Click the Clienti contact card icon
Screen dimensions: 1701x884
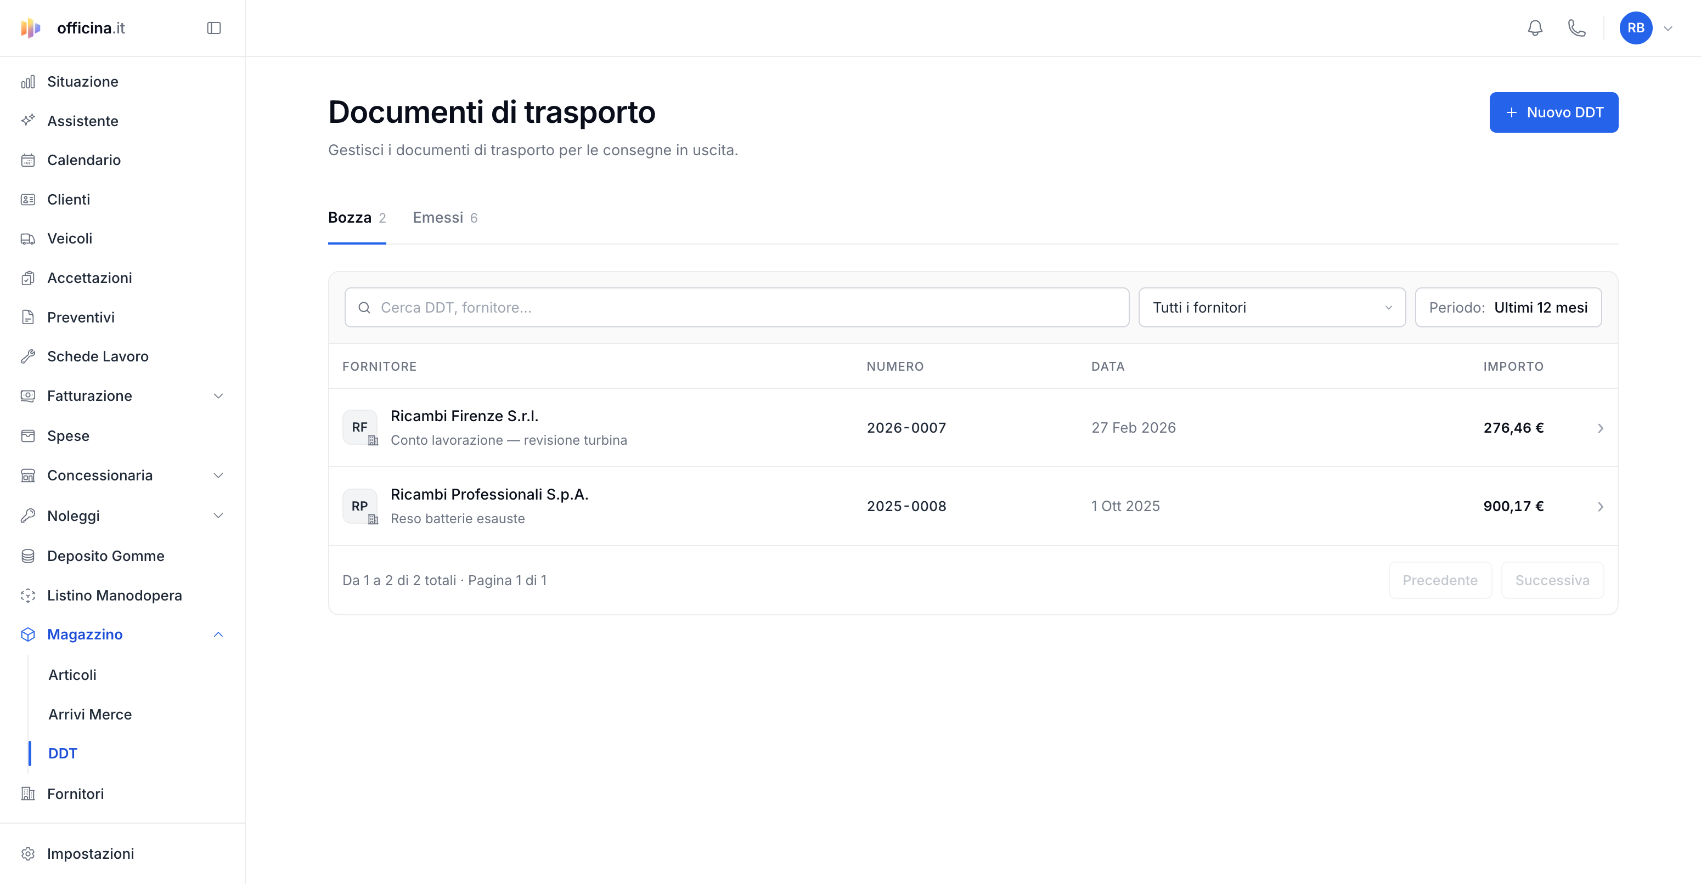[28, 199]
